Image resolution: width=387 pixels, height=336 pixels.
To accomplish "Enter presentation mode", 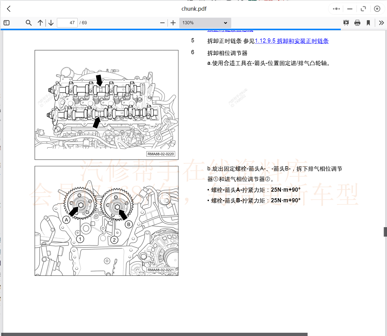I will click(346, 22).
